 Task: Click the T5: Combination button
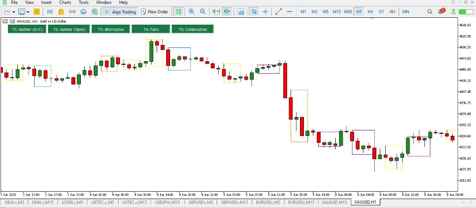point(193,29)
